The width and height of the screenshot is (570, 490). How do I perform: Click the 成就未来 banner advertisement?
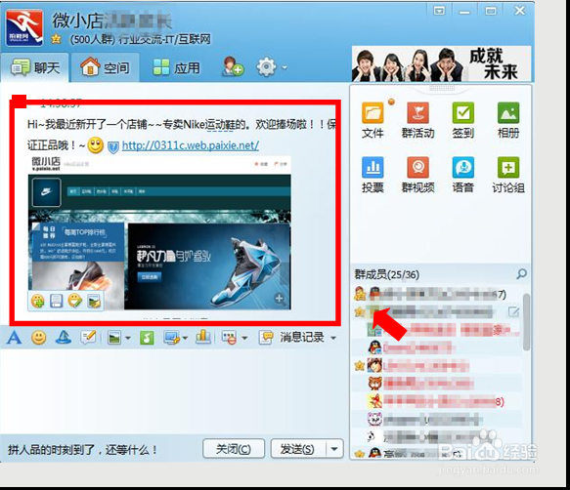point(441,63)
